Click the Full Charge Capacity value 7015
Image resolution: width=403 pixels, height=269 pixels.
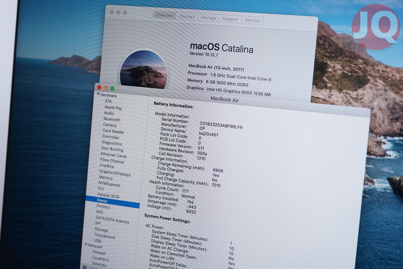216,185
